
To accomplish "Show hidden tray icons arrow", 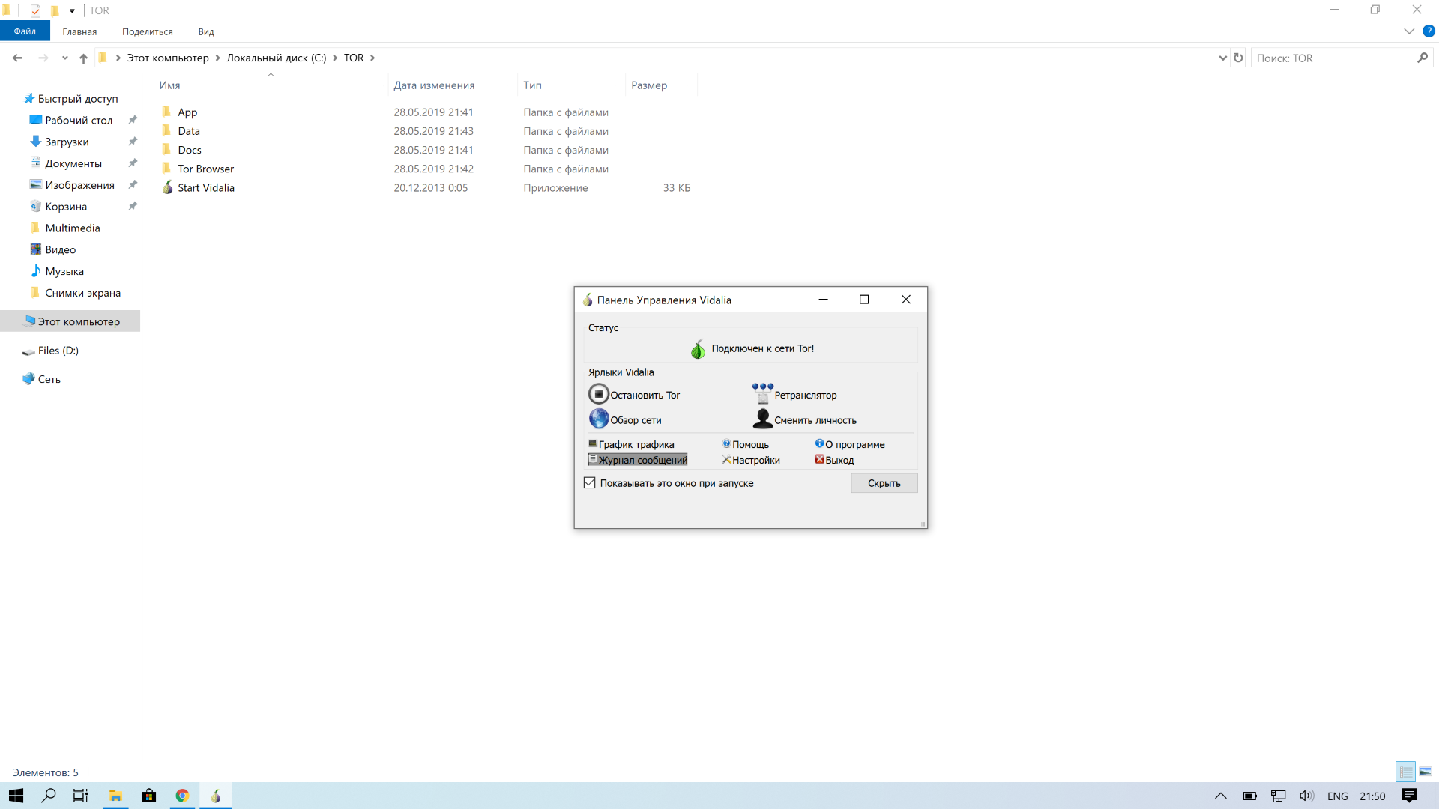I will [1221, 796].
